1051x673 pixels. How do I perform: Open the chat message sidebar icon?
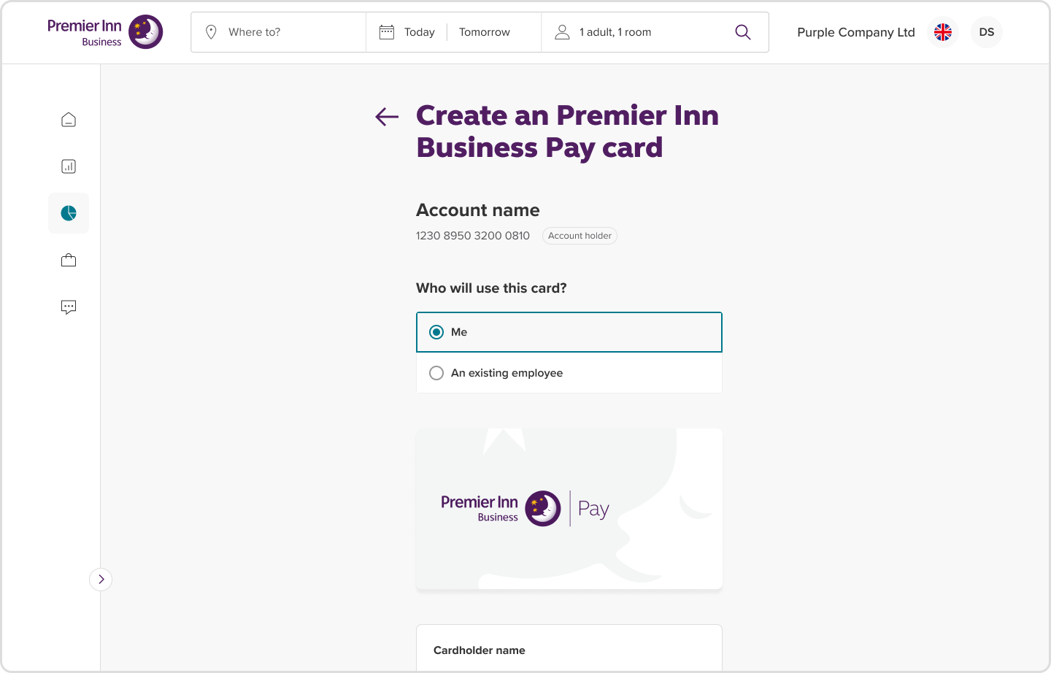coord(69,307)
